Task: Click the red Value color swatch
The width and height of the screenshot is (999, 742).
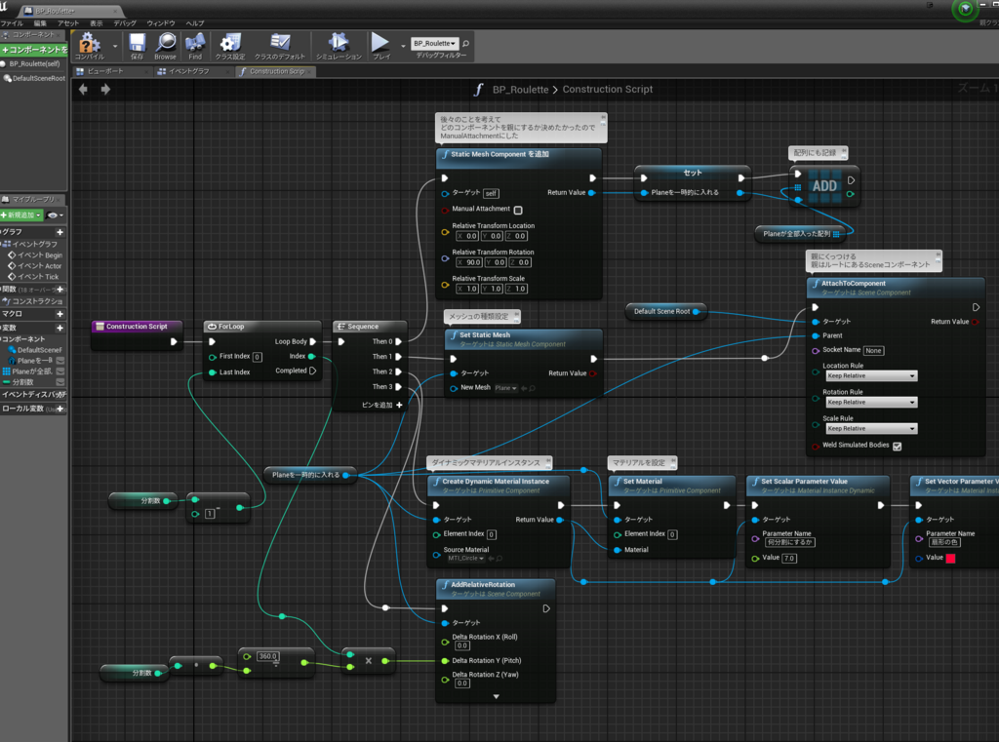Action: pos(950,559)
